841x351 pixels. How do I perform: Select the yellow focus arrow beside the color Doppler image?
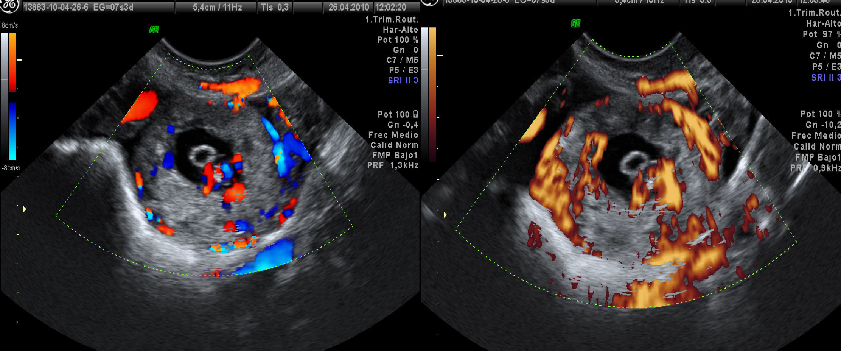tap(25, 209)
